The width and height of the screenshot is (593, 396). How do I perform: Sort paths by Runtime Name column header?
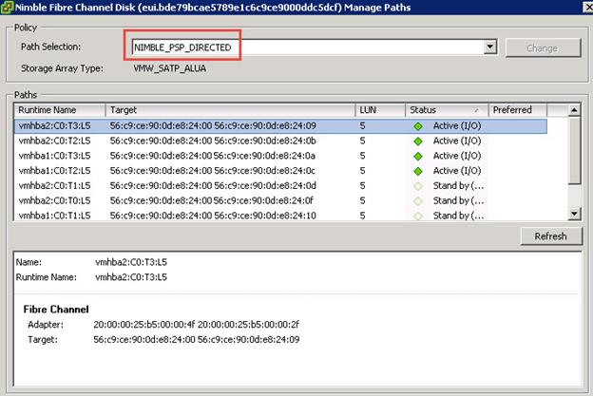click(x=60, y=110)
